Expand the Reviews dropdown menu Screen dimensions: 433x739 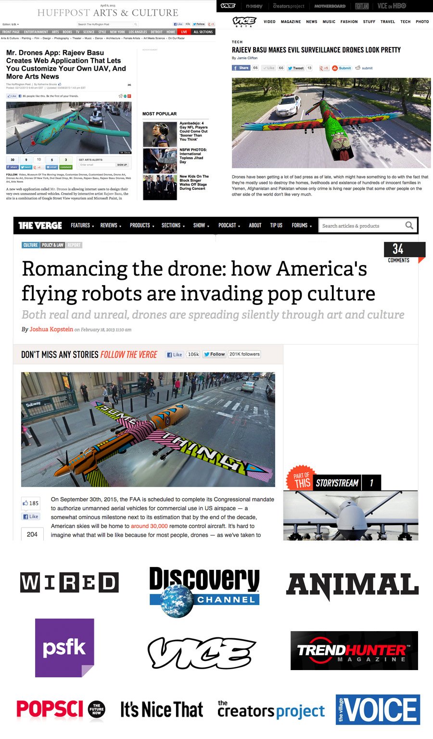[x=111, y=225]
